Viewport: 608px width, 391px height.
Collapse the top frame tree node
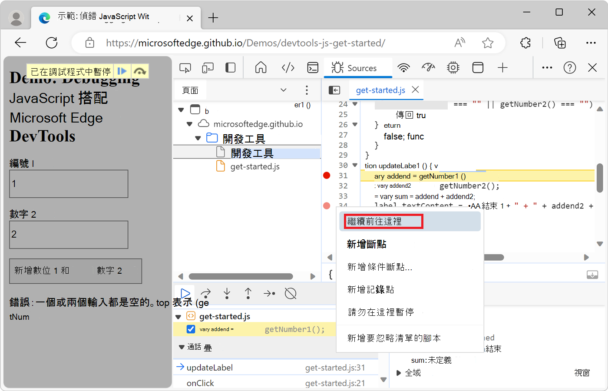[181, 110]
